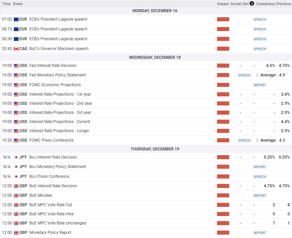Open BoE MPC Vote Rate Hike event
Image resolution: width=292 pixels, height=238 pixels.
click(x=52, y=214)
